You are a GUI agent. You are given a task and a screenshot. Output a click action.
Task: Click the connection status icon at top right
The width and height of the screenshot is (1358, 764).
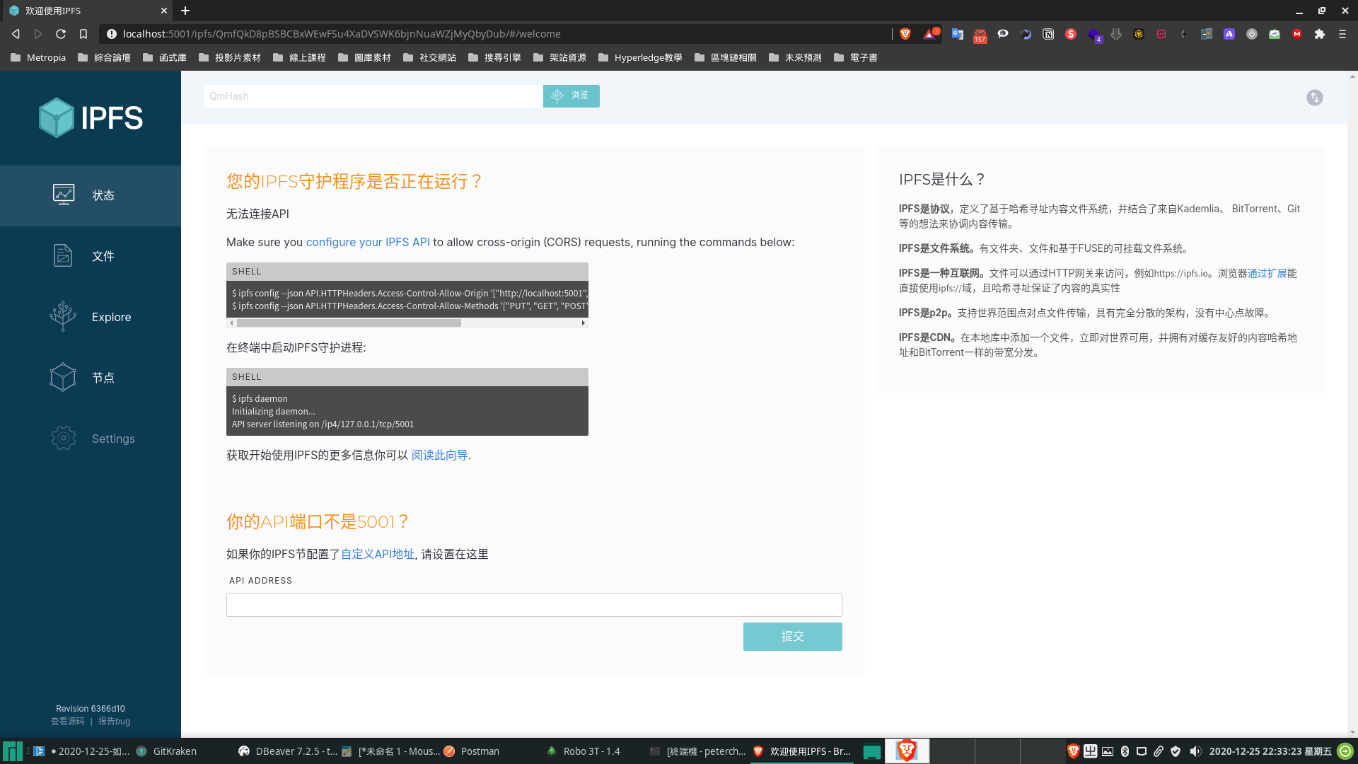tap(1314, 98)
